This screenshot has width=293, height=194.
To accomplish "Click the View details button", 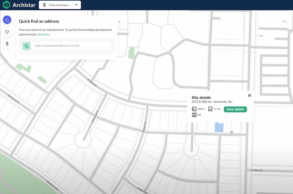I will (x=235, y=109).
